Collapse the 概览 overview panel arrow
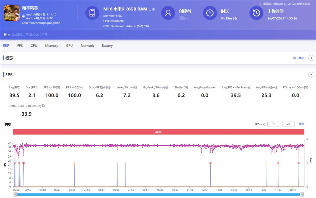The image size is (316, 198). (311, 58)
